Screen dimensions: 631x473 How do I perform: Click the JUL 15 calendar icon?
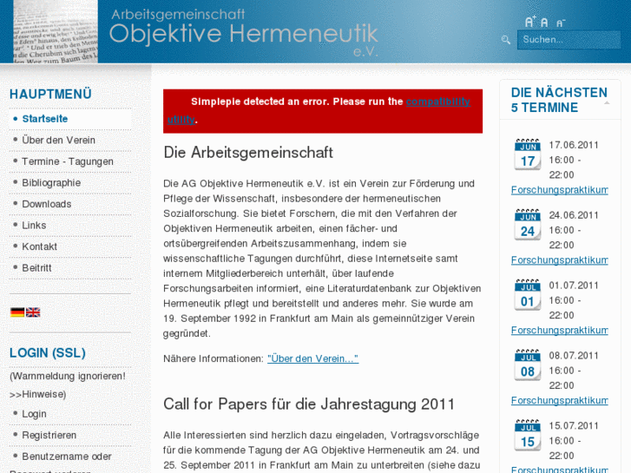click(527, 435)
